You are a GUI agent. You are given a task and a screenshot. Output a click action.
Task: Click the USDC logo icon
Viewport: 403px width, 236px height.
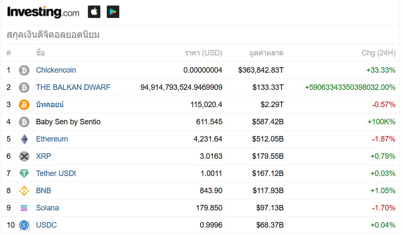(x=24, y=225)
